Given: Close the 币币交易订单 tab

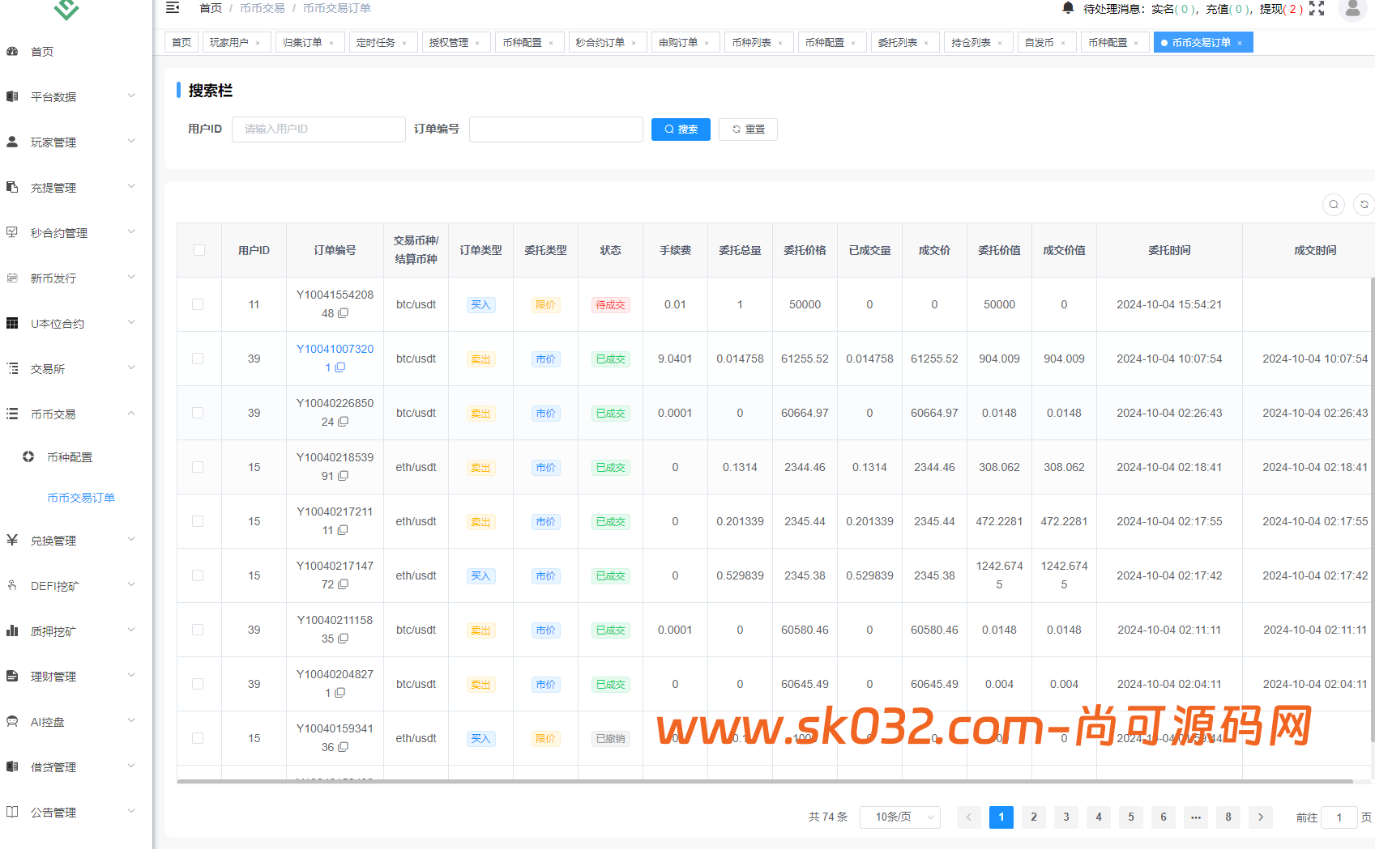Looking at the screenshot, I should point(1240,43).
